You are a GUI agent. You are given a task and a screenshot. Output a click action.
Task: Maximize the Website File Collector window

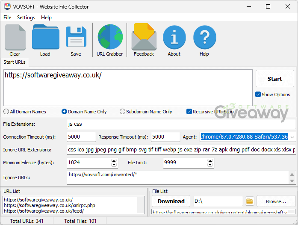pyautogui.click(x=268, y=7)
